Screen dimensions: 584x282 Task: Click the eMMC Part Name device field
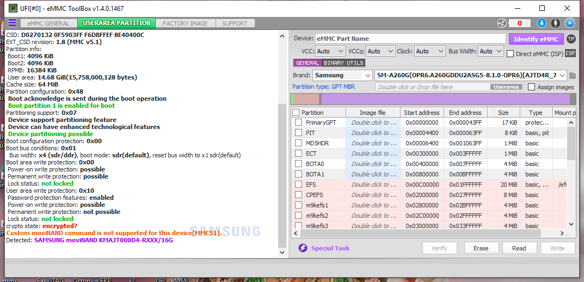pos(410,39)
